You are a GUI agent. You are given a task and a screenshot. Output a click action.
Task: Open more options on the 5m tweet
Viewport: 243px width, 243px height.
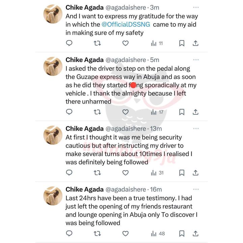pyautogui.click(x=195, y=60)
